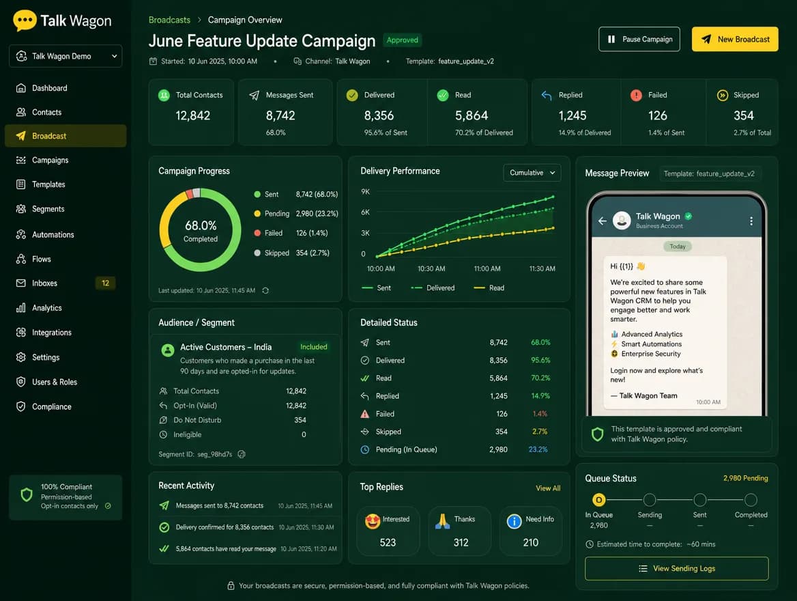Screen dimensions: 797x601
Task: Click the Users & Roles shield icon
Action: [x=21, y=382]
